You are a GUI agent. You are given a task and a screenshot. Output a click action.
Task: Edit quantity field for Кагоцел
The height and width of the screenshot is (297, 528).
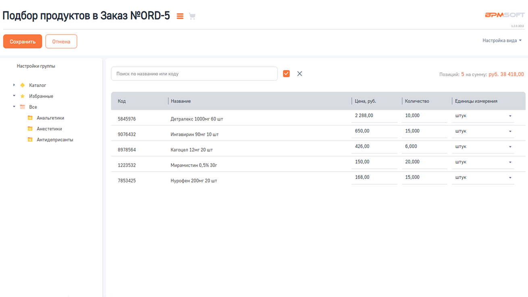[x=424, y=147]
